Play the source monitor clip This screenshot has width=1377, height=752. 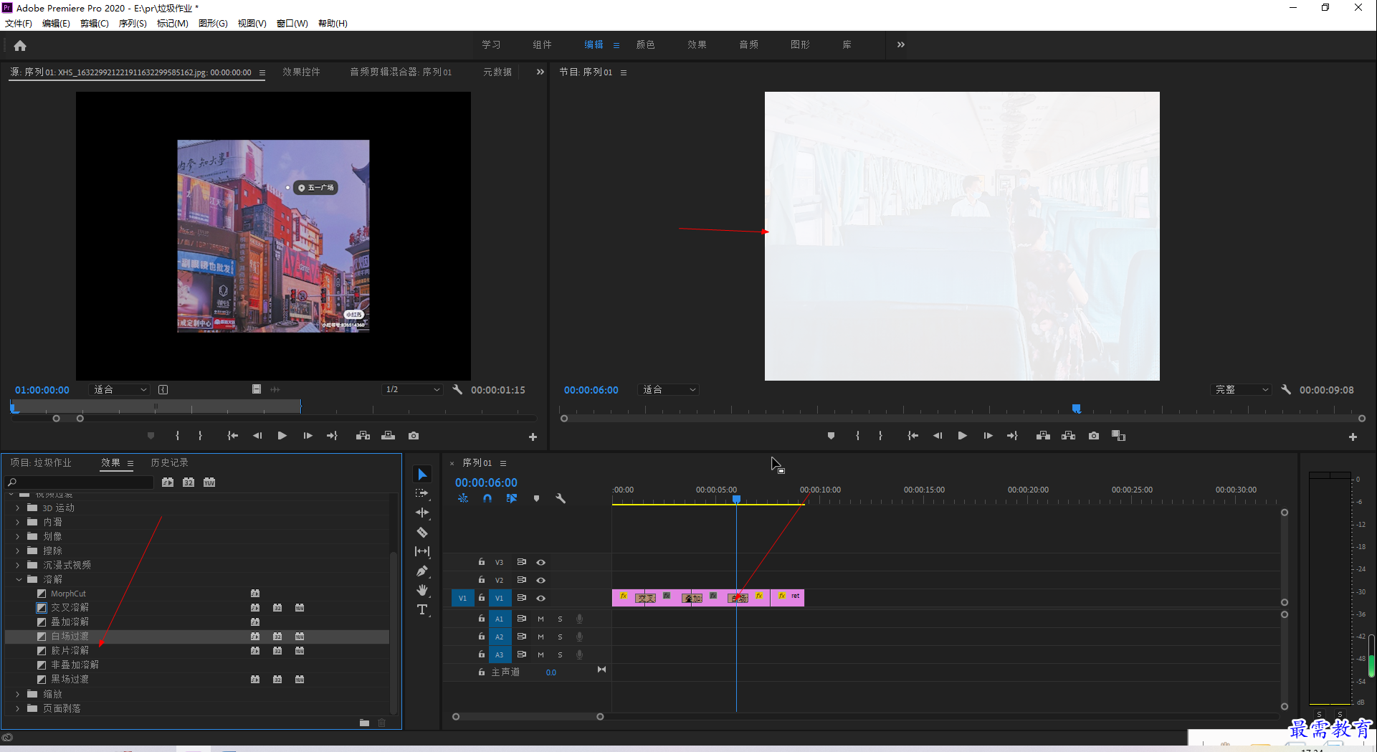click(282, 436)
